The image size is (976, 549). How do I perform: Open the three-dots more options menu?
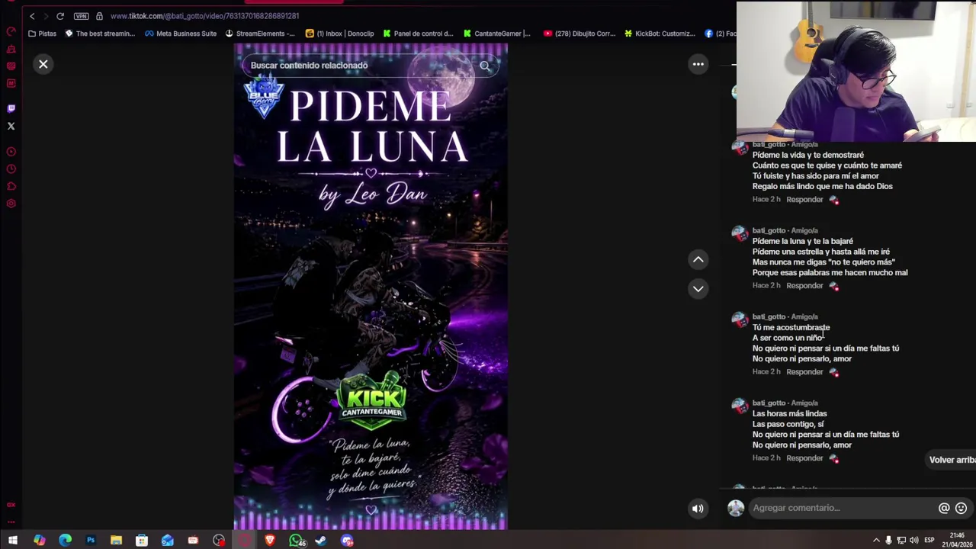[698, 64]
